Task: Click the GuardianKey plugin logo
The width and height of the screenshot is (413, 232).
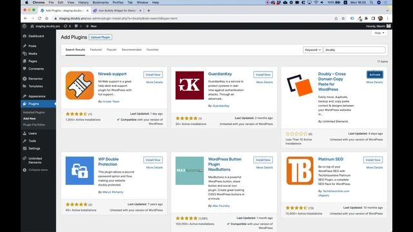Action: [x=190, y=86]
